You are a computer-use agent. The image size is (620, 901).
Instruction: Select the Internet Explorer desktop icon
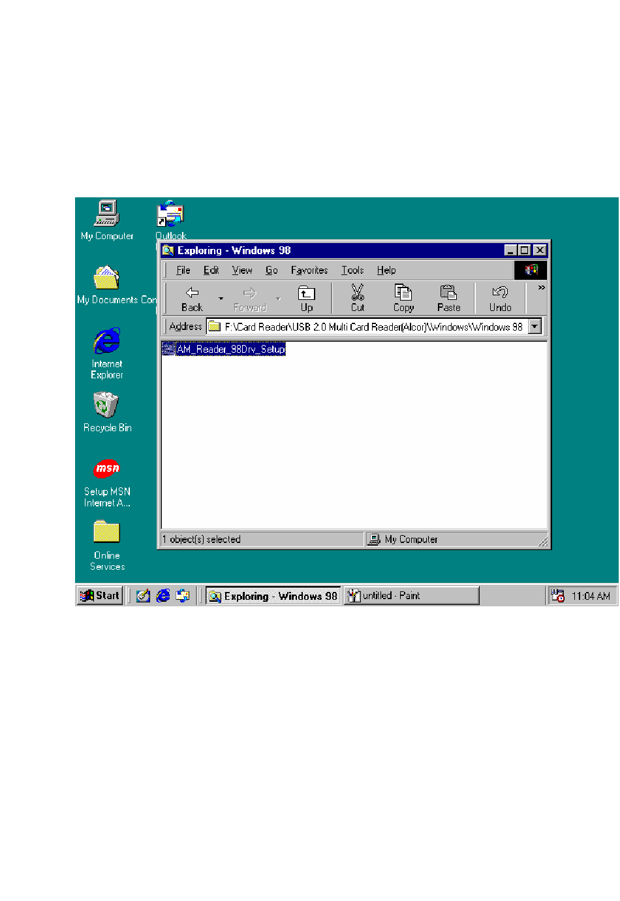pos(107,353)
